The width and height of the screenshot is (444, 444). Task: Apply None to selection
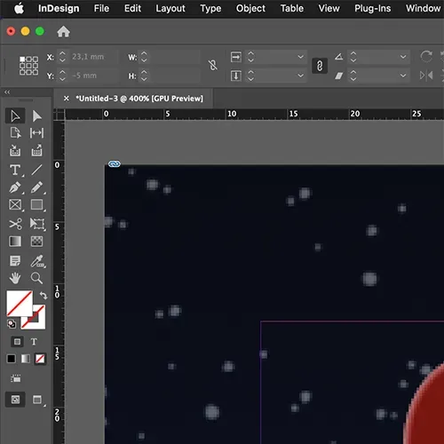click(x=40, y=359)
